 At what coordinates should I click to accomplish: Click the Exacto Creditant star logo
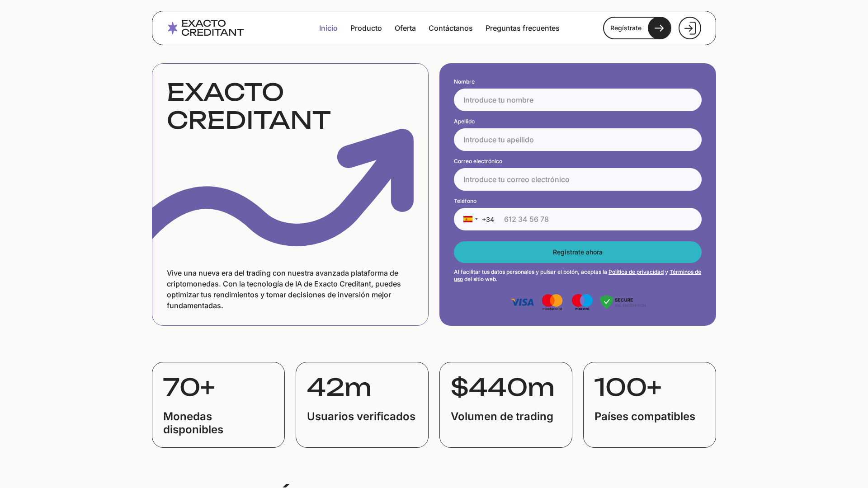pyautogui.click(x=173, y=28)
